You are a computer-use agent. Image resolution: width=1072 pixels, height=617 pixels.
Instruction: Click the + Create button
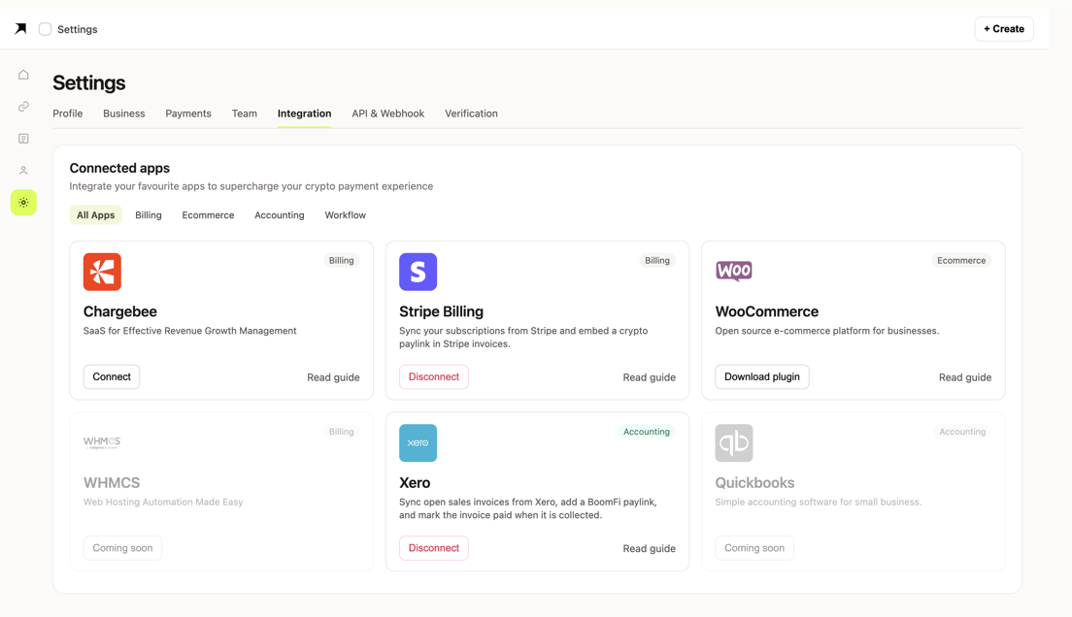[x=1004, y=29]
